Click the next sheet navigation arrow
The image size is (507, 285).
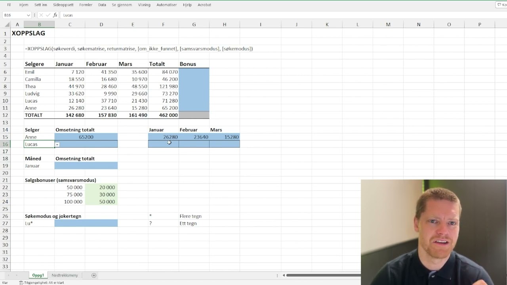coord(17,275)
